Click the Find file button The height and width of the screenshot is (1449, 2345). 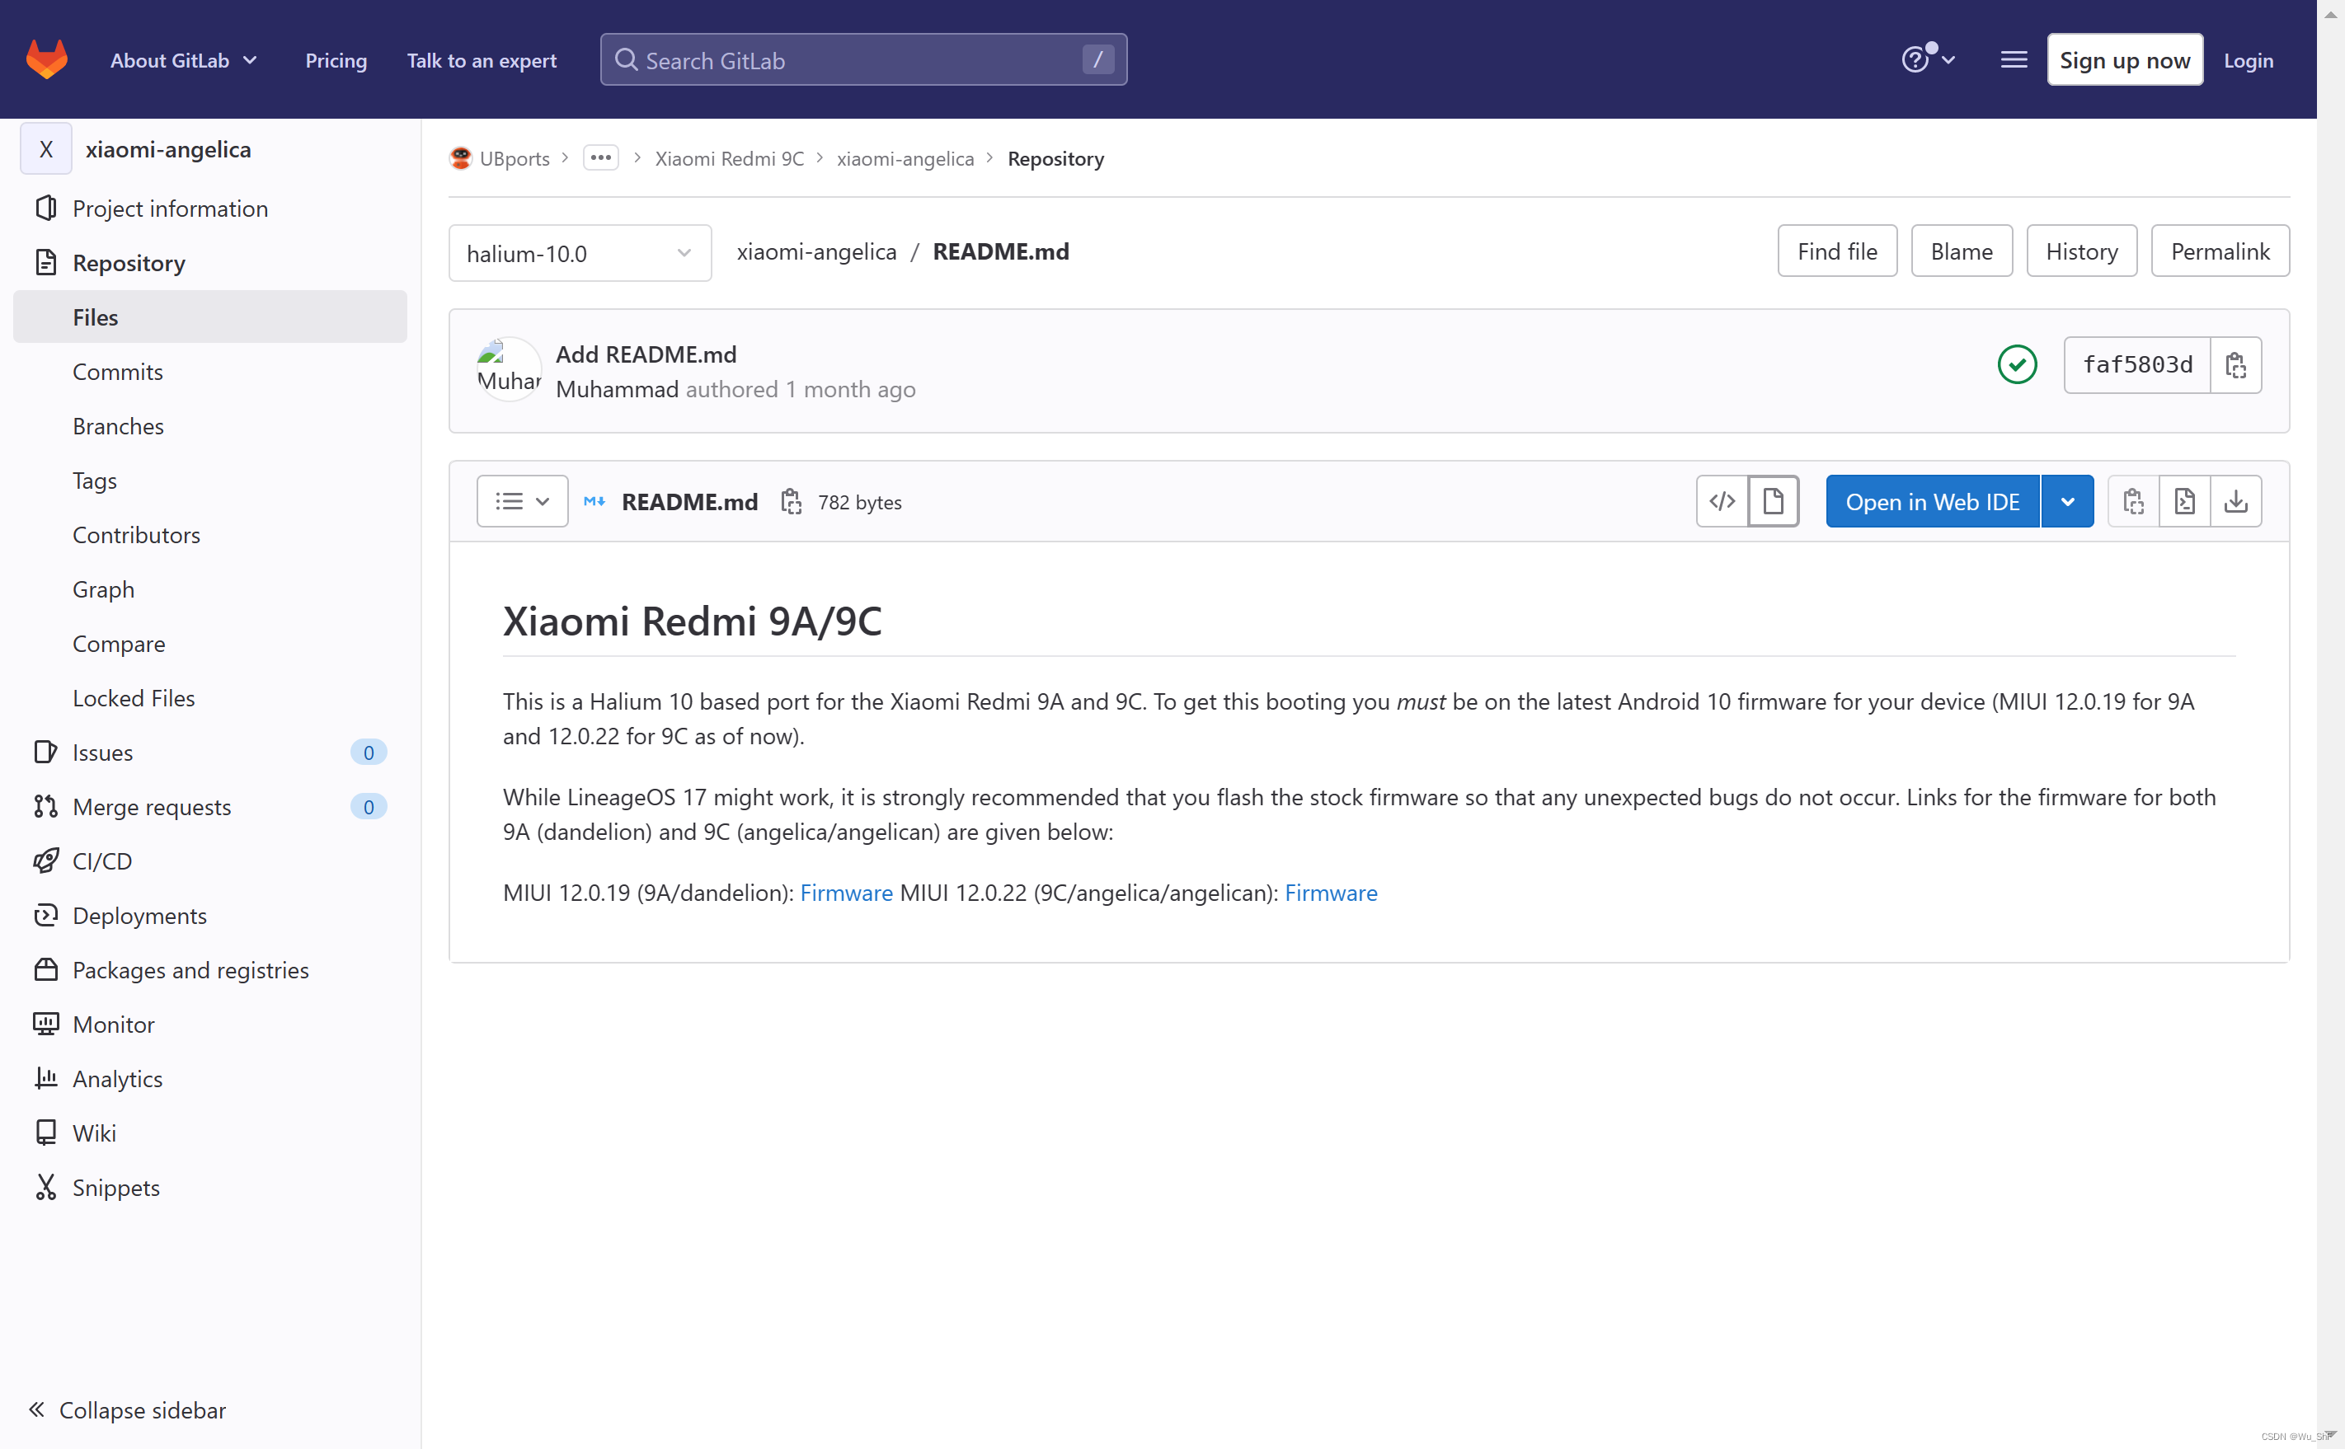click(x=1835, y=251)
